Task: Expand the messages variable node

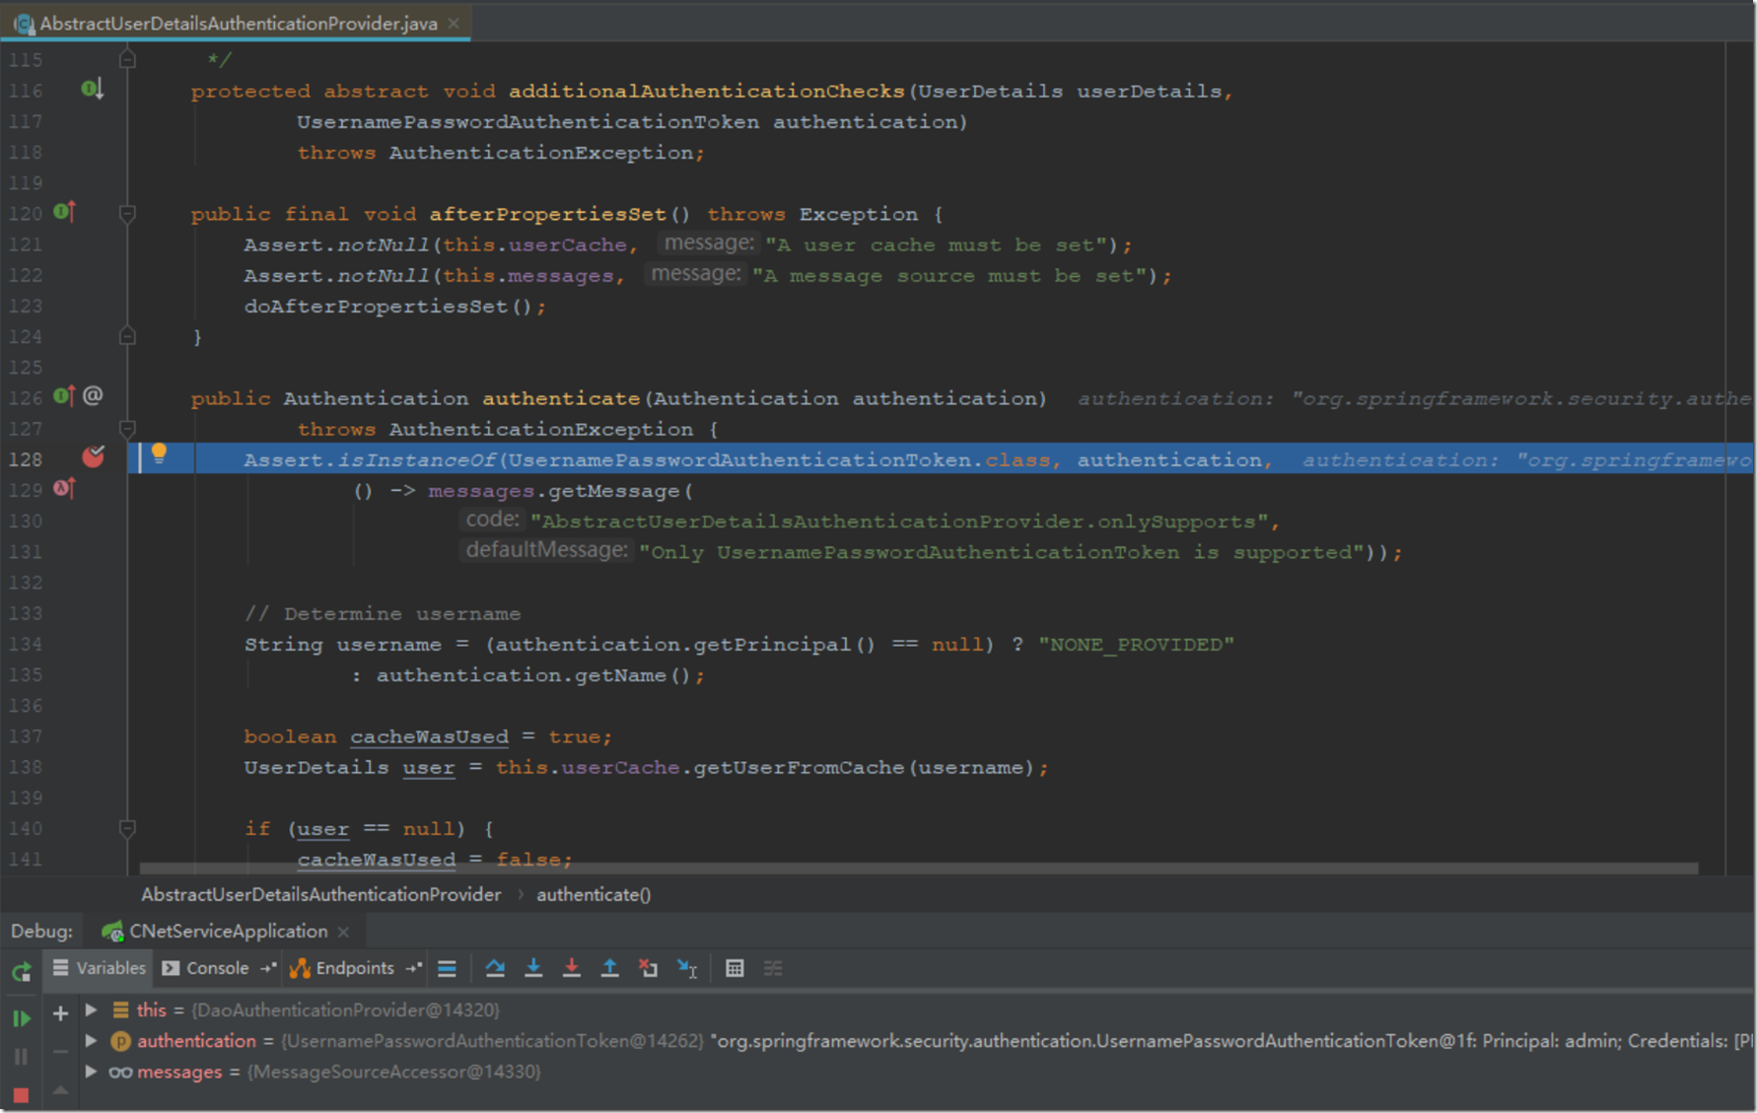Action: 91,1072
